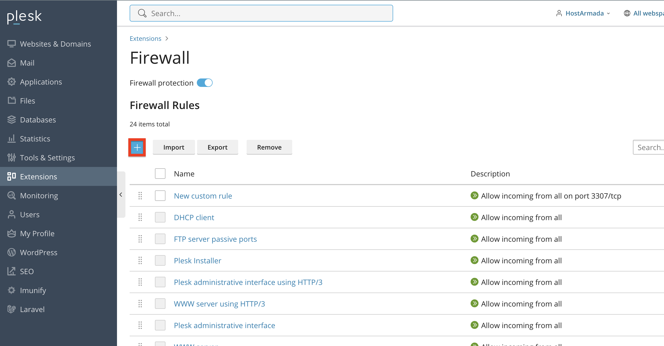Go to Statistics in the sidebar

(x=58, y=139)
